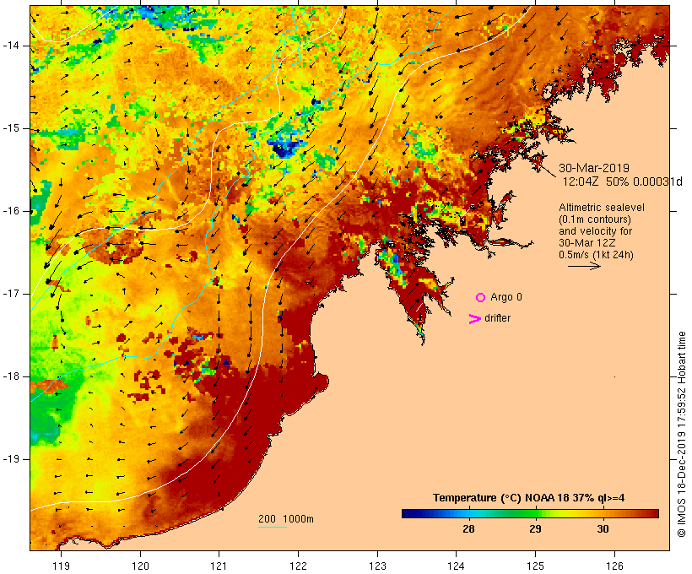Screen dimensions: 692x574
Task: Click the '121' longitude axis label
Action: coord(219,566)
